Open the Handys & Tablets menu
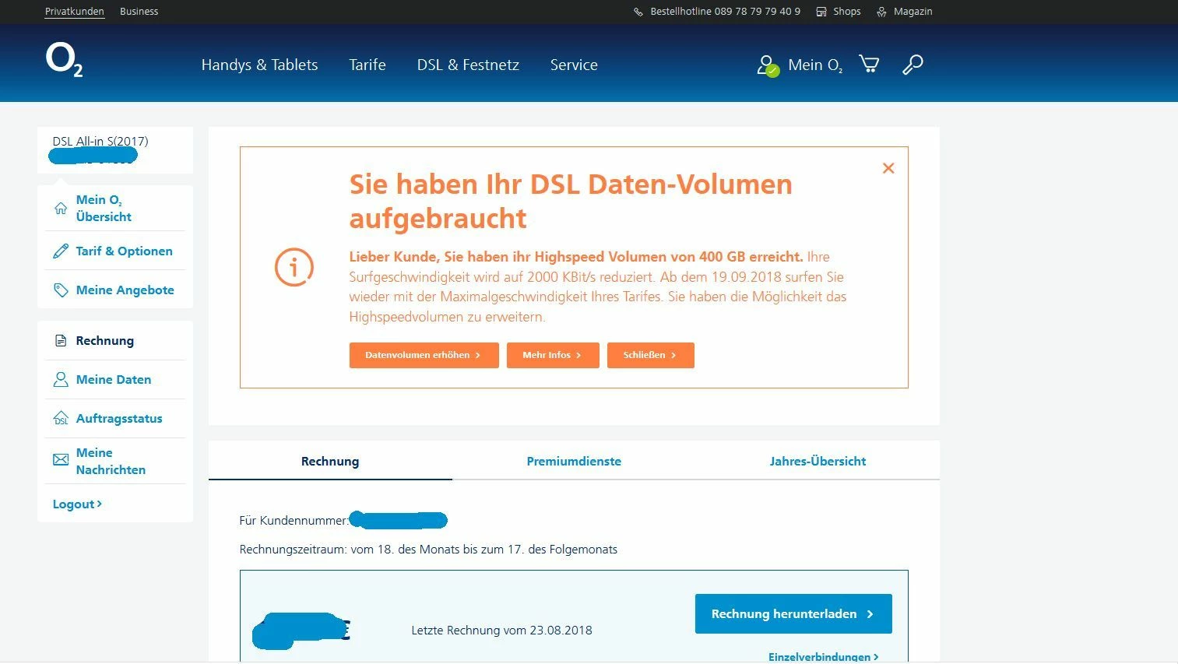This screenshot has height=664, width=1178. coord(259,65)
